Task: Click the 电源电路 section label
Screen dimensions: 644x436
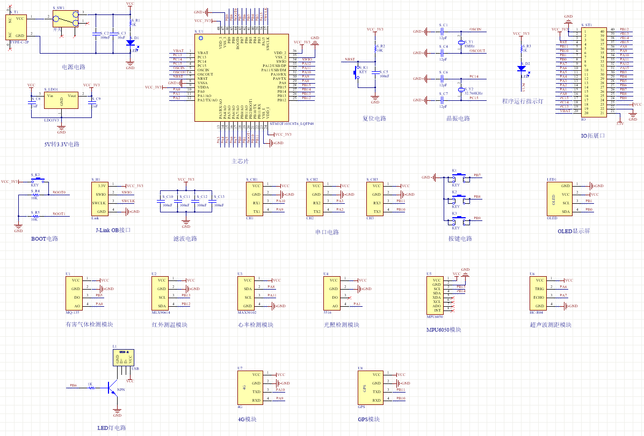Action: pos(74,67)
